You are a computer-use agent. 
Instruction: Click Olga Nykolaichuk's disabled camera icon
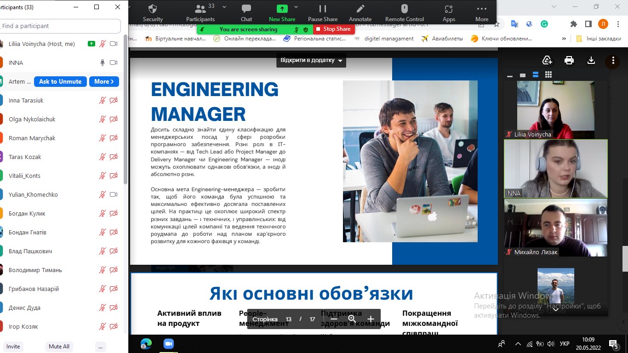(x=114, y=119)
